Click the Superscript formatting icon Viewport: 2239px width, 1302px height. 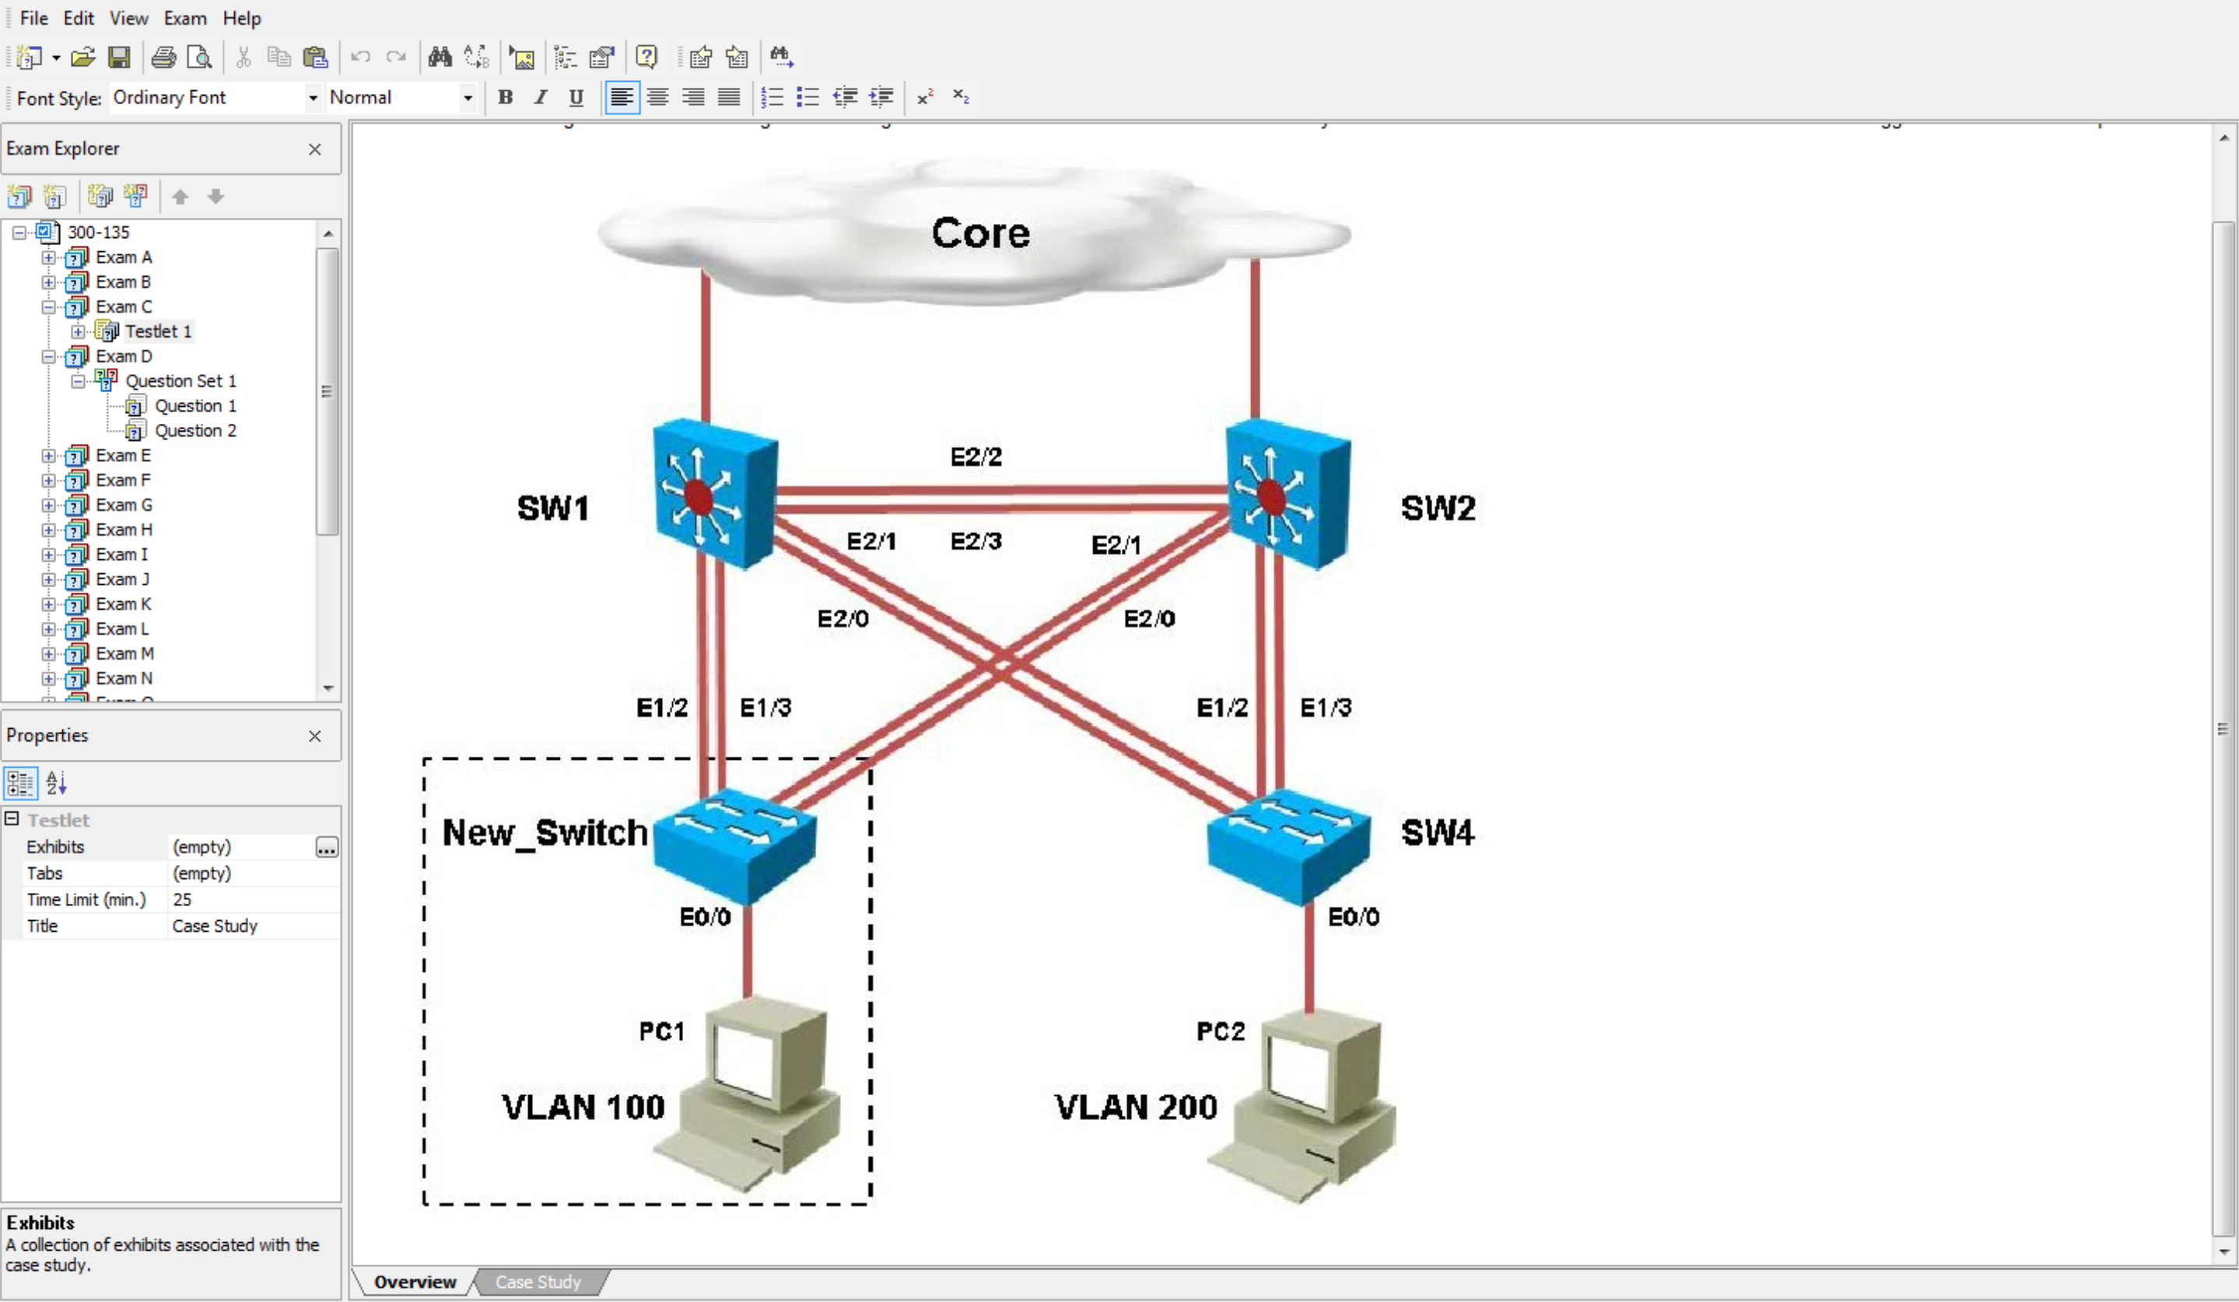pos(923,96)
